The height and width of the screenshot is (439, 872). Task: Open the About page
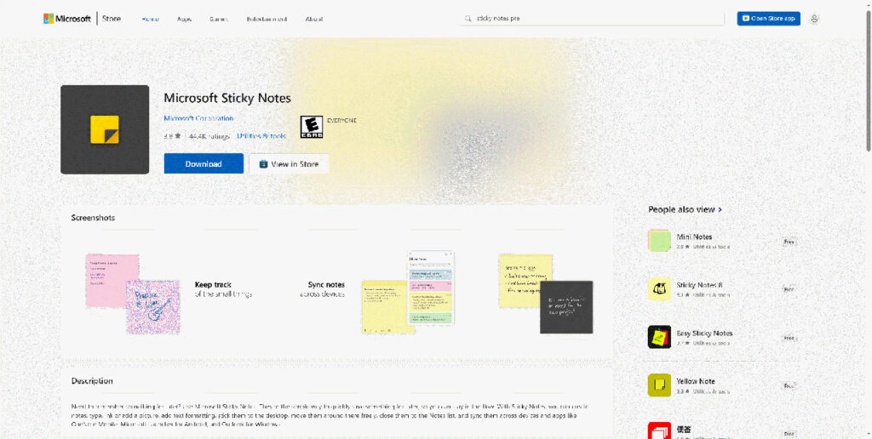pos(313,19)
